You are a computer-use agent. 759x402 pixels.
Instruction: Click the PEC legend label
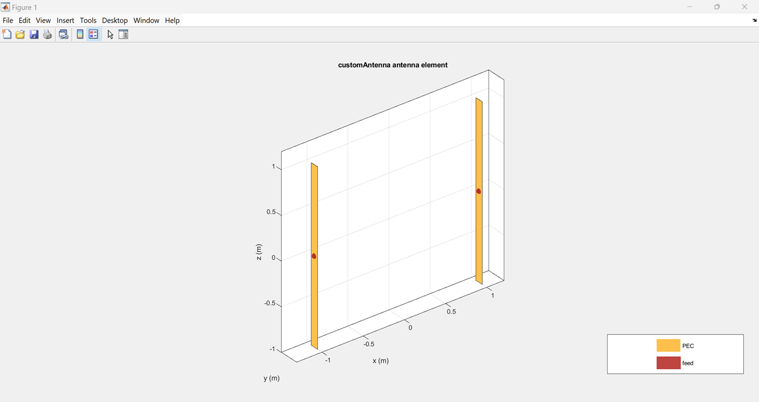pyautogui.click(x=688, y=346)
